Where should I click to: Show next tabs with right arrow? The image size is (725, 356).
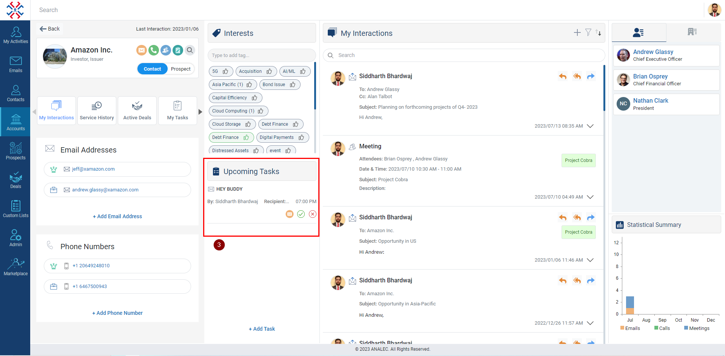coord(201,112)
